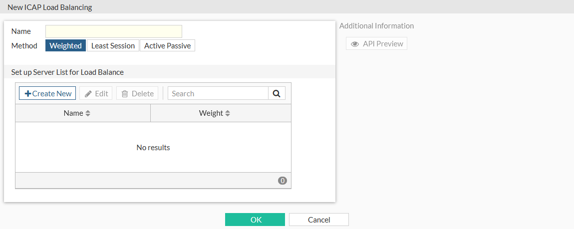Switch method to Active Passive
The image size is (574, 229).
[167, 46]
